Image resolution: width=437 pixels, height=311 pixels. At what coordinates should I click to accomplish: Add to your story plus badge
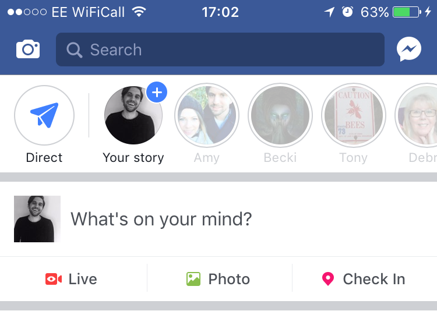coord(156,92)
